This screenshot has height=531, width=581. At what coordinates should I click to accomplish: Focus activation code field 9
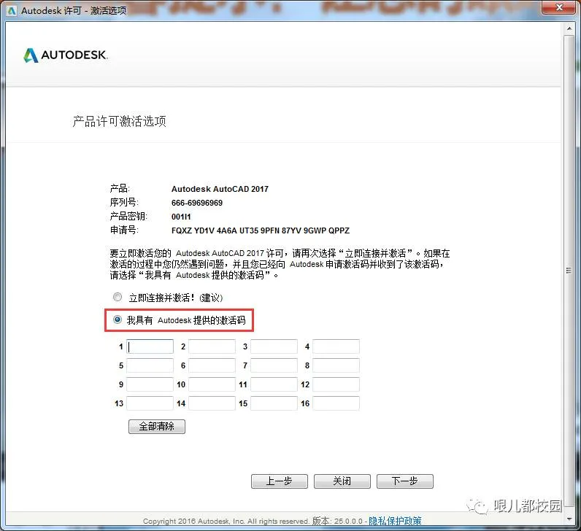click(x=150, y=384)
